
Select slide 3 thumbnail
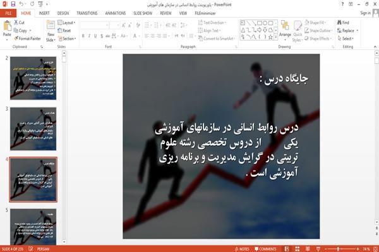point(33,129)
